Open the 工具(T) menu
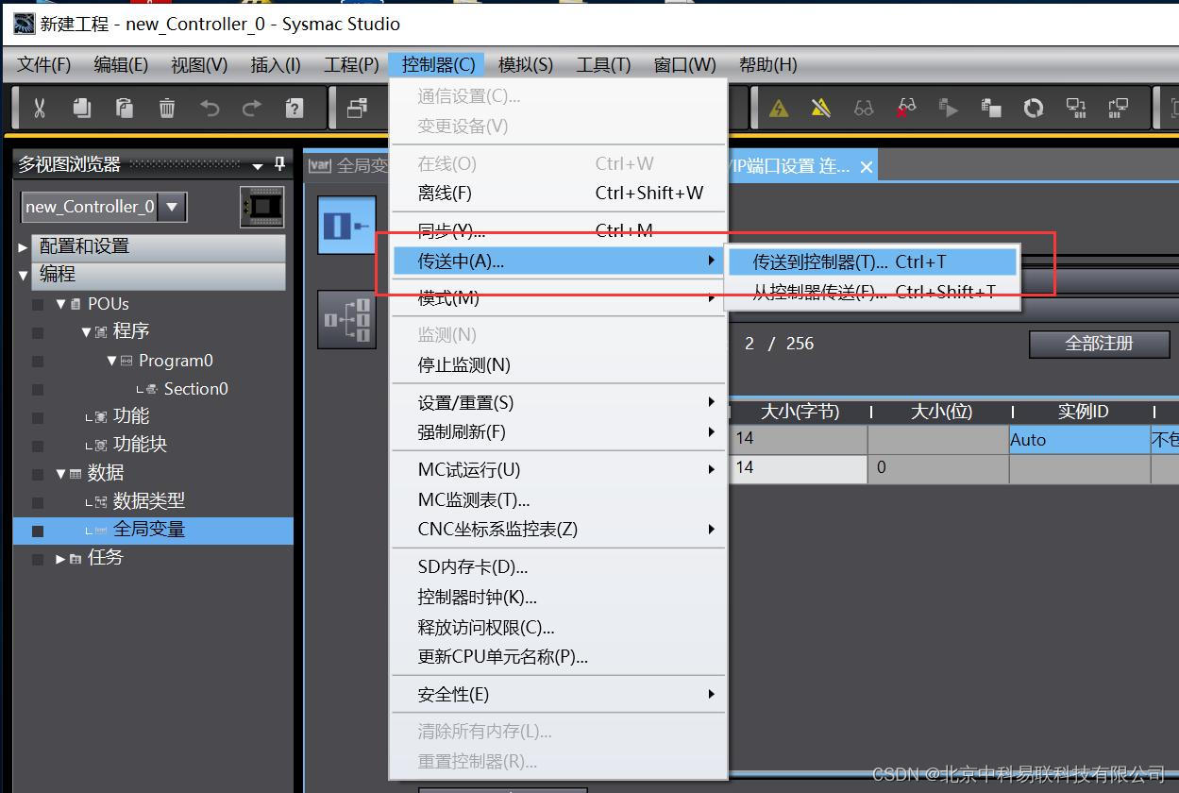The height and width of the screenshot is (793, 1179). (603, 64)
